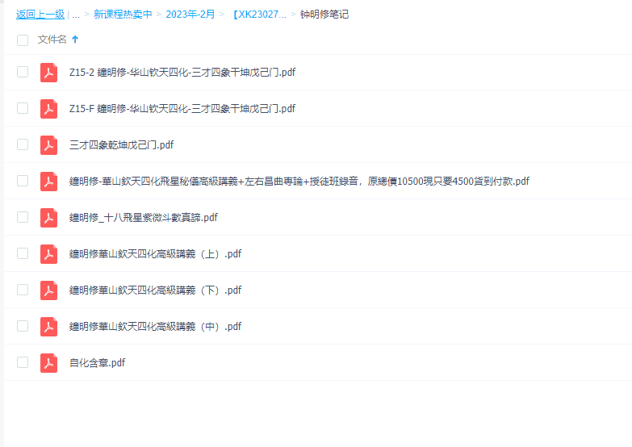Click PDF icon of Z15-2 鍾明修 file
The height and width of the screenshot is (447, 632).
click(x=48, y=73)
